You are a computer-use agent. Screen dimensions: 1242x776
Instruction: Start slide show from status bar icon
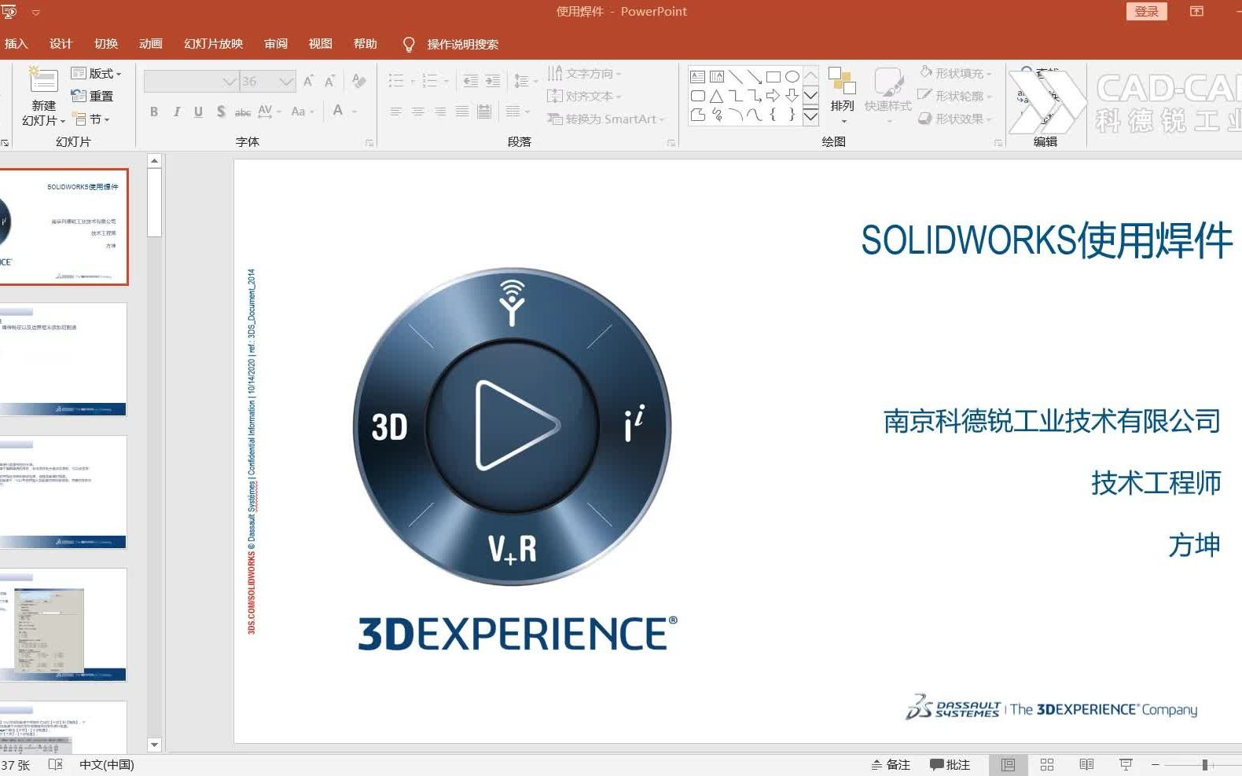pyautogui.click(x=1126, y=764)
